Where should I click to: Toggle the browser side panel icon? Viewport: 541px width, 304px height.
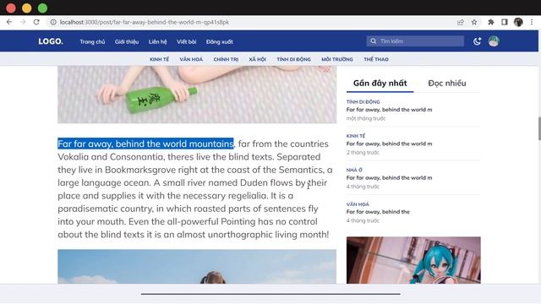point(505,22)
